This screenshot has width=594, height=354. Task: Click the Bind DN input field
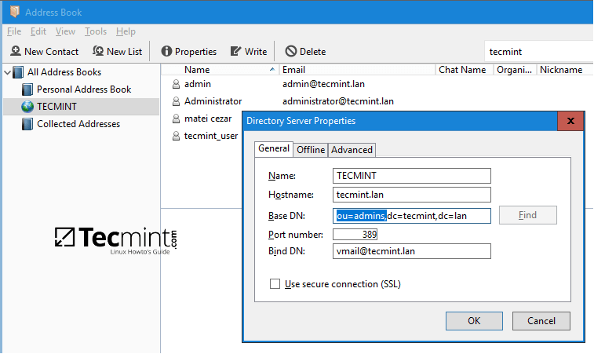[411, 251]
